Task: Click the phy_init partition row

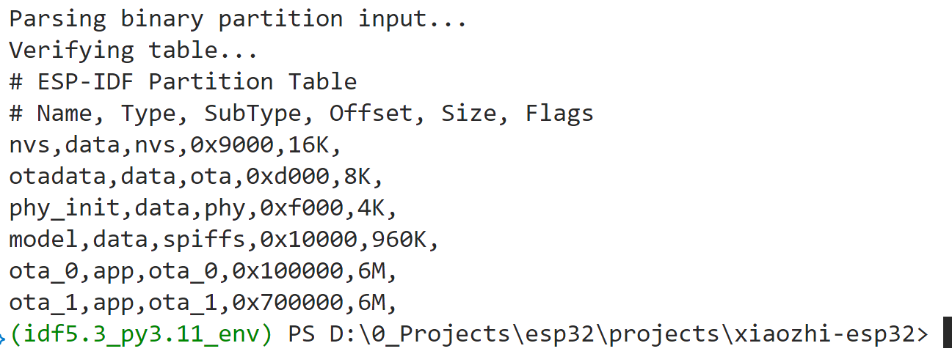Action: pyautogui.click(x=203, y=208)
